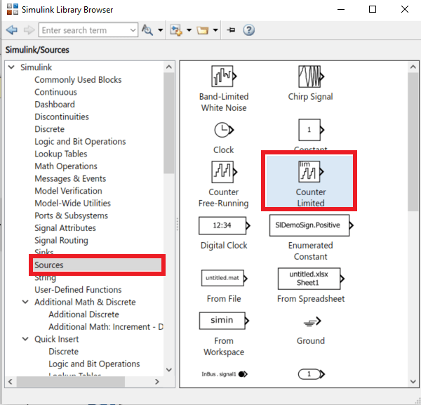Click the search binoculars icon
Image resolution: width=421 pixels, height=405 pixels.
coord(147,30)
